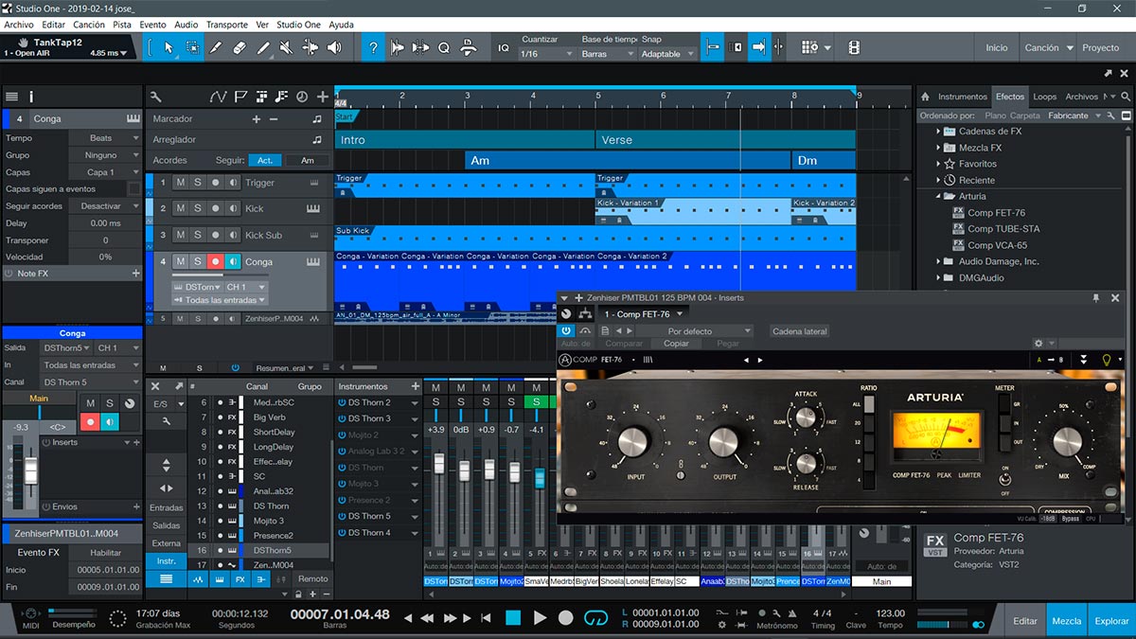This screenshot has width=1136, height=639.
Task: Toggle the ON/OFF switch on Arturia compressor
Action: [x=1005, y=480]
